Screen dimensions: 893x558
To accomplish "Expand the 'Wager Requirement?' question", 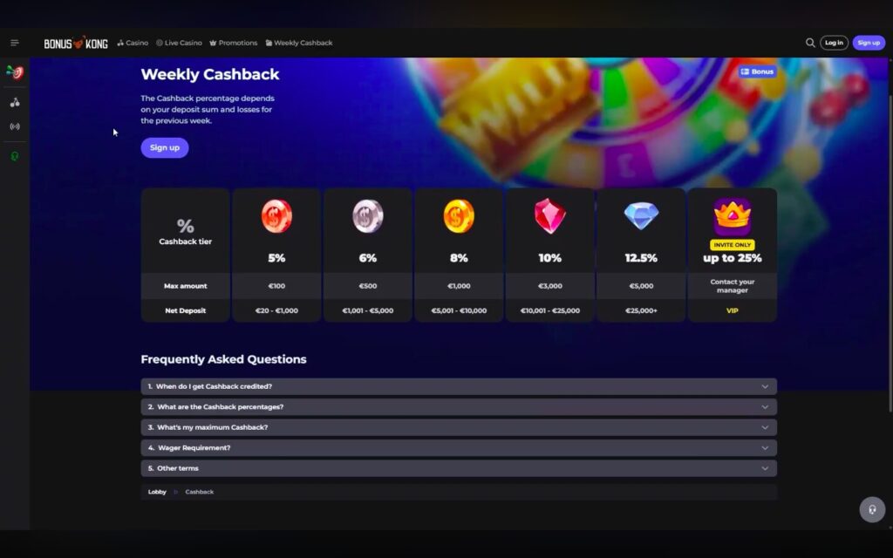I will click(x=458, y=448).
